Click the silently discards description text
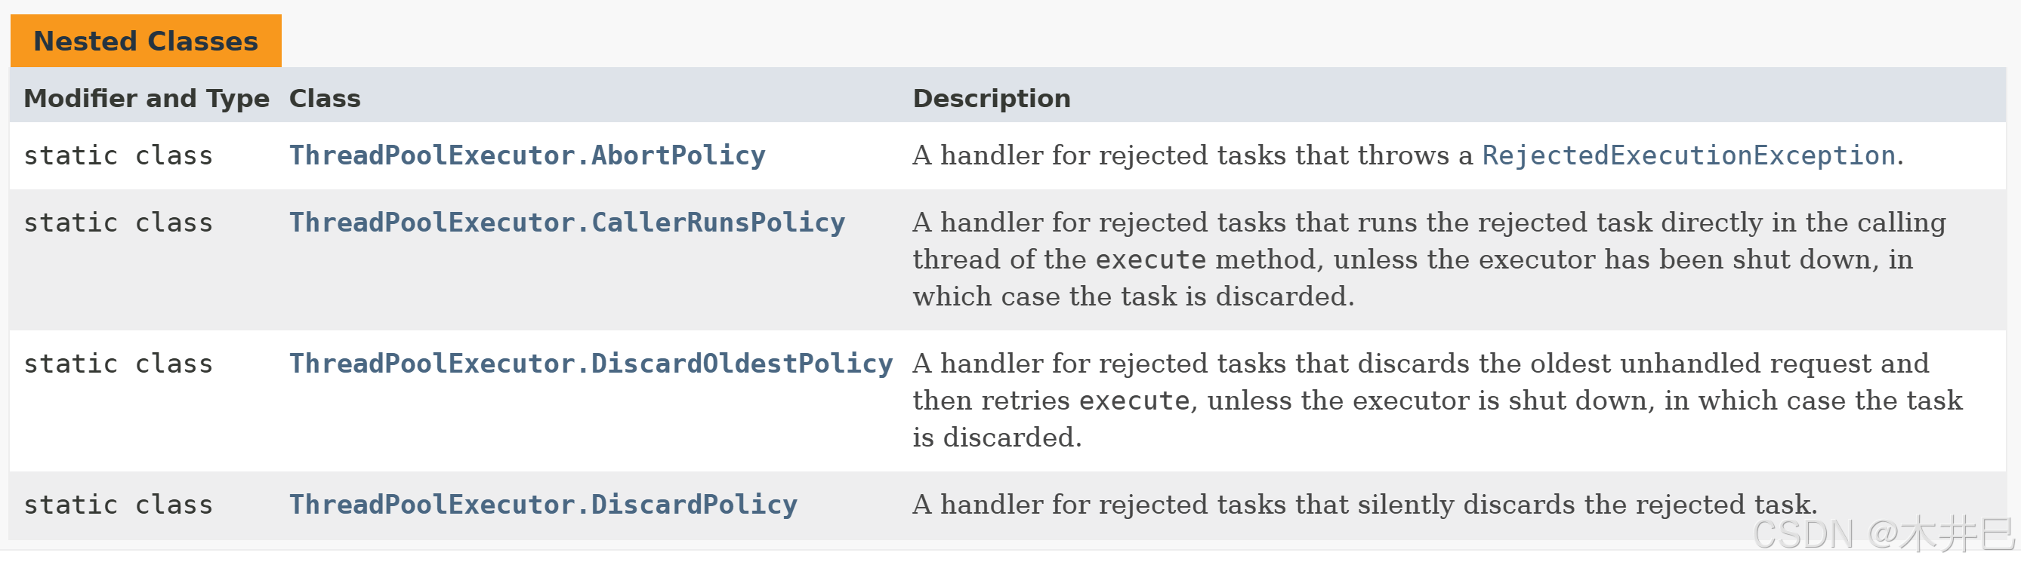The width and height of the screenshot is (2021, 568). (x=1365, y=505)
